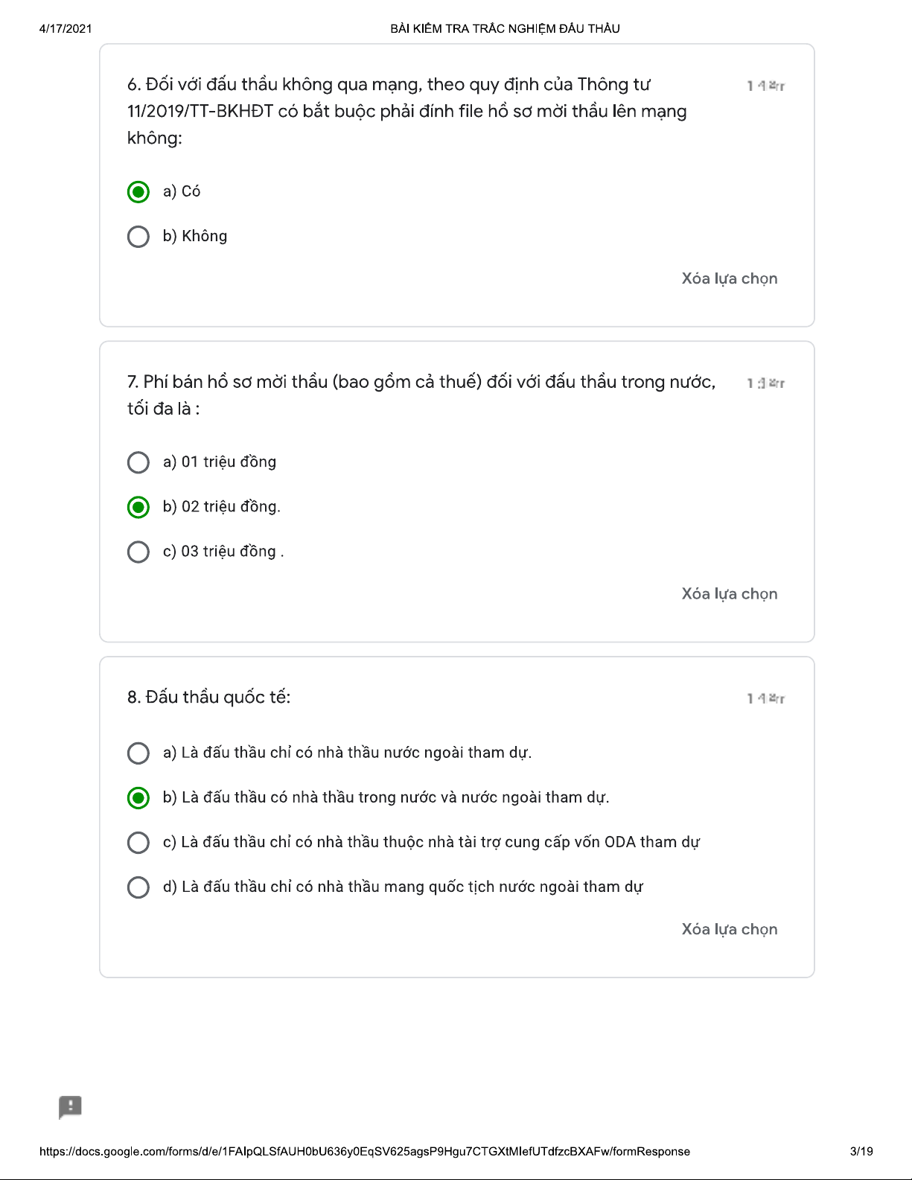The image size is (912, 1180).
Task: Clear selection for question 6
Action: (x=729, y=278)
